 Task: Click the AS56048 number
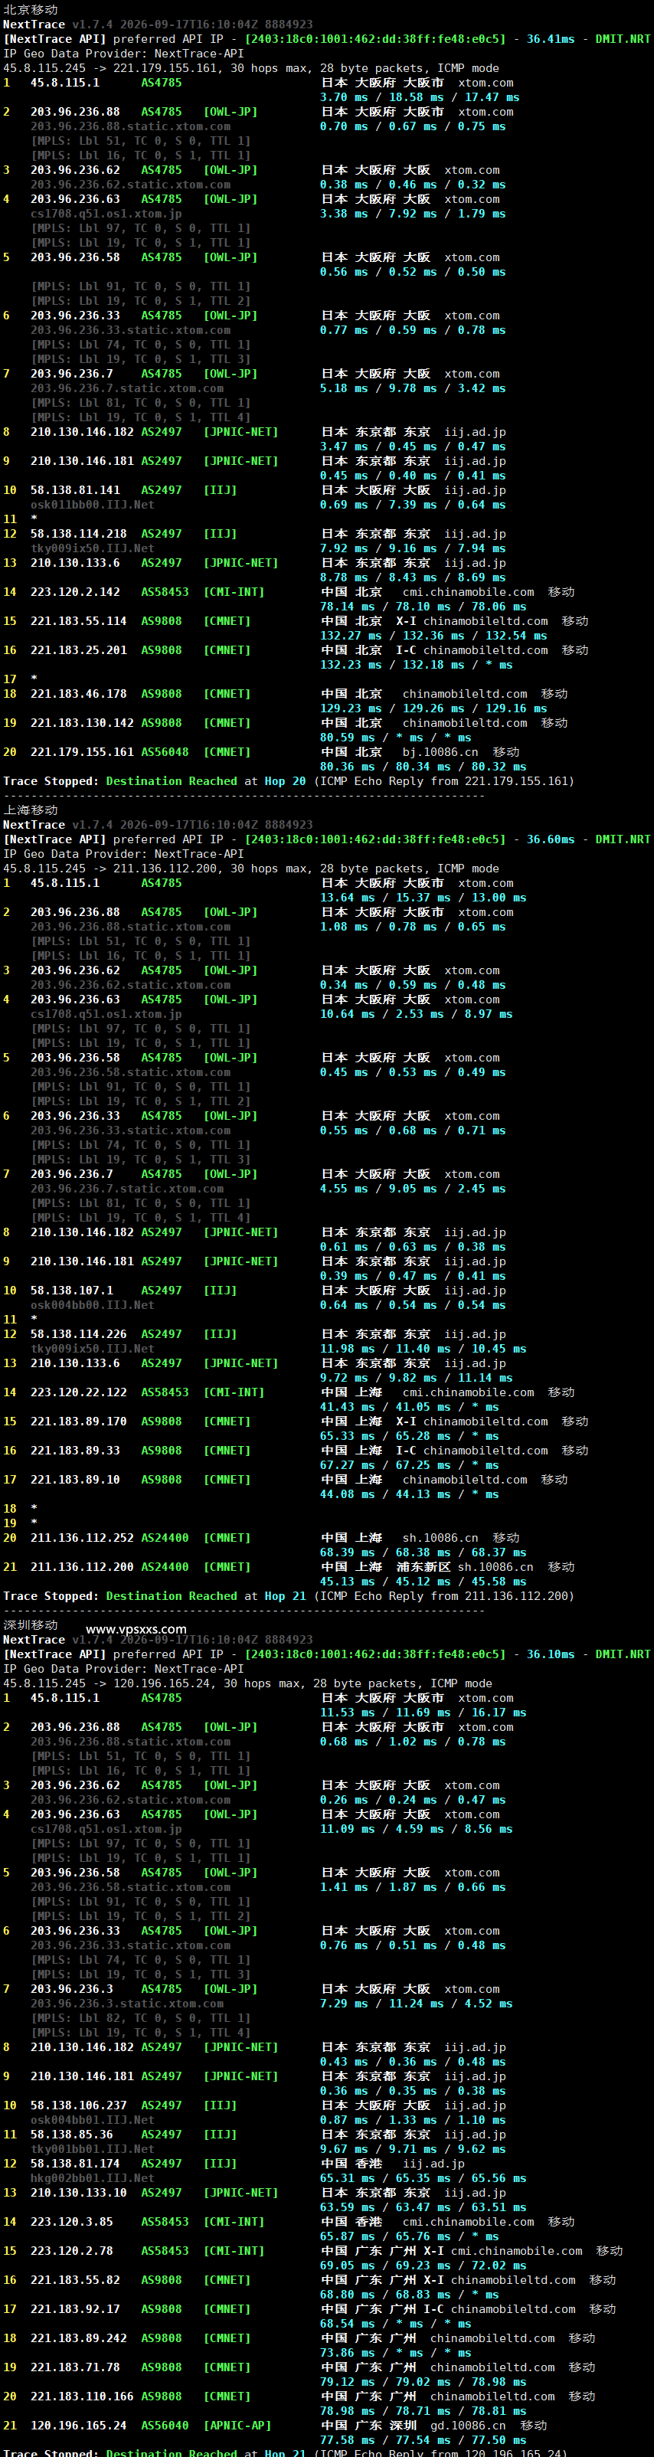tap(165, 753)
